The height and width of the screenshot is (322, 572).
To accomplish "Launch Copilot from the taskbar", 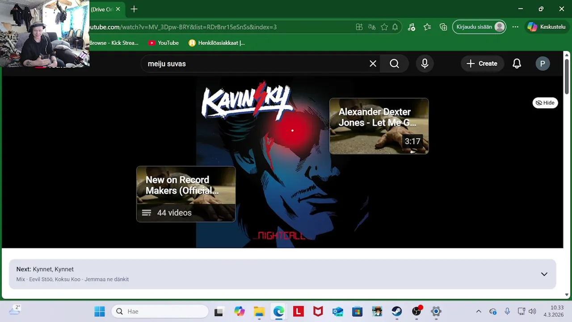I will point(240,311).
